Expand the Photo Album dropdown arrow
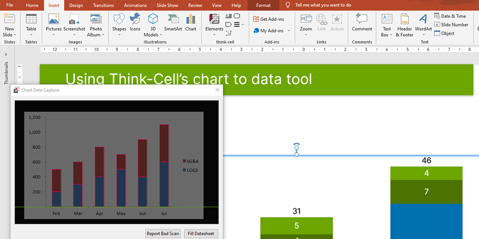The height and width of the screenshot is (239, 479). point(103,35)
